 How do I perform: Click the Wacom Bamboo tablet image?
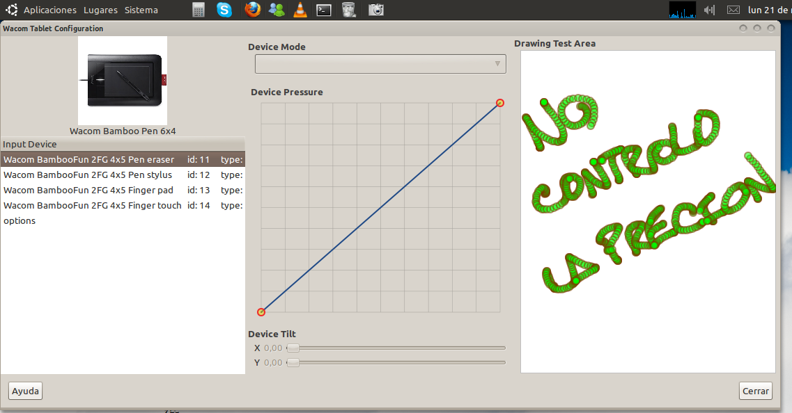click(123, 80)
